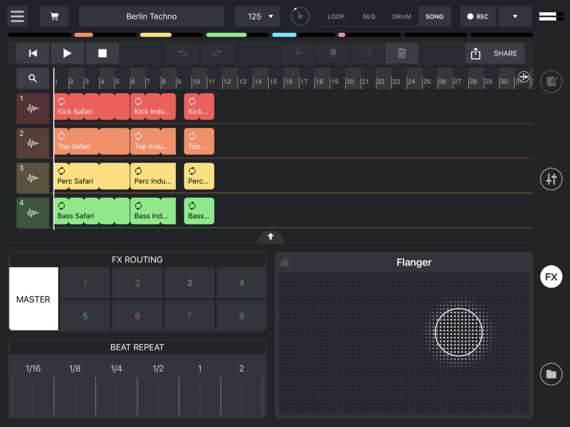Click the SHARE button

tap(495, 53)
